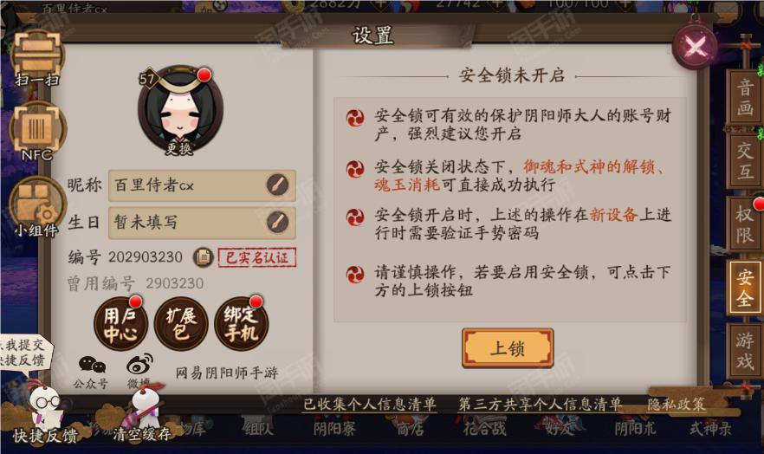Open the Weibo icon
Image resolution: width=764 pixels, height=454 pixels.
(x=139, y=371)
